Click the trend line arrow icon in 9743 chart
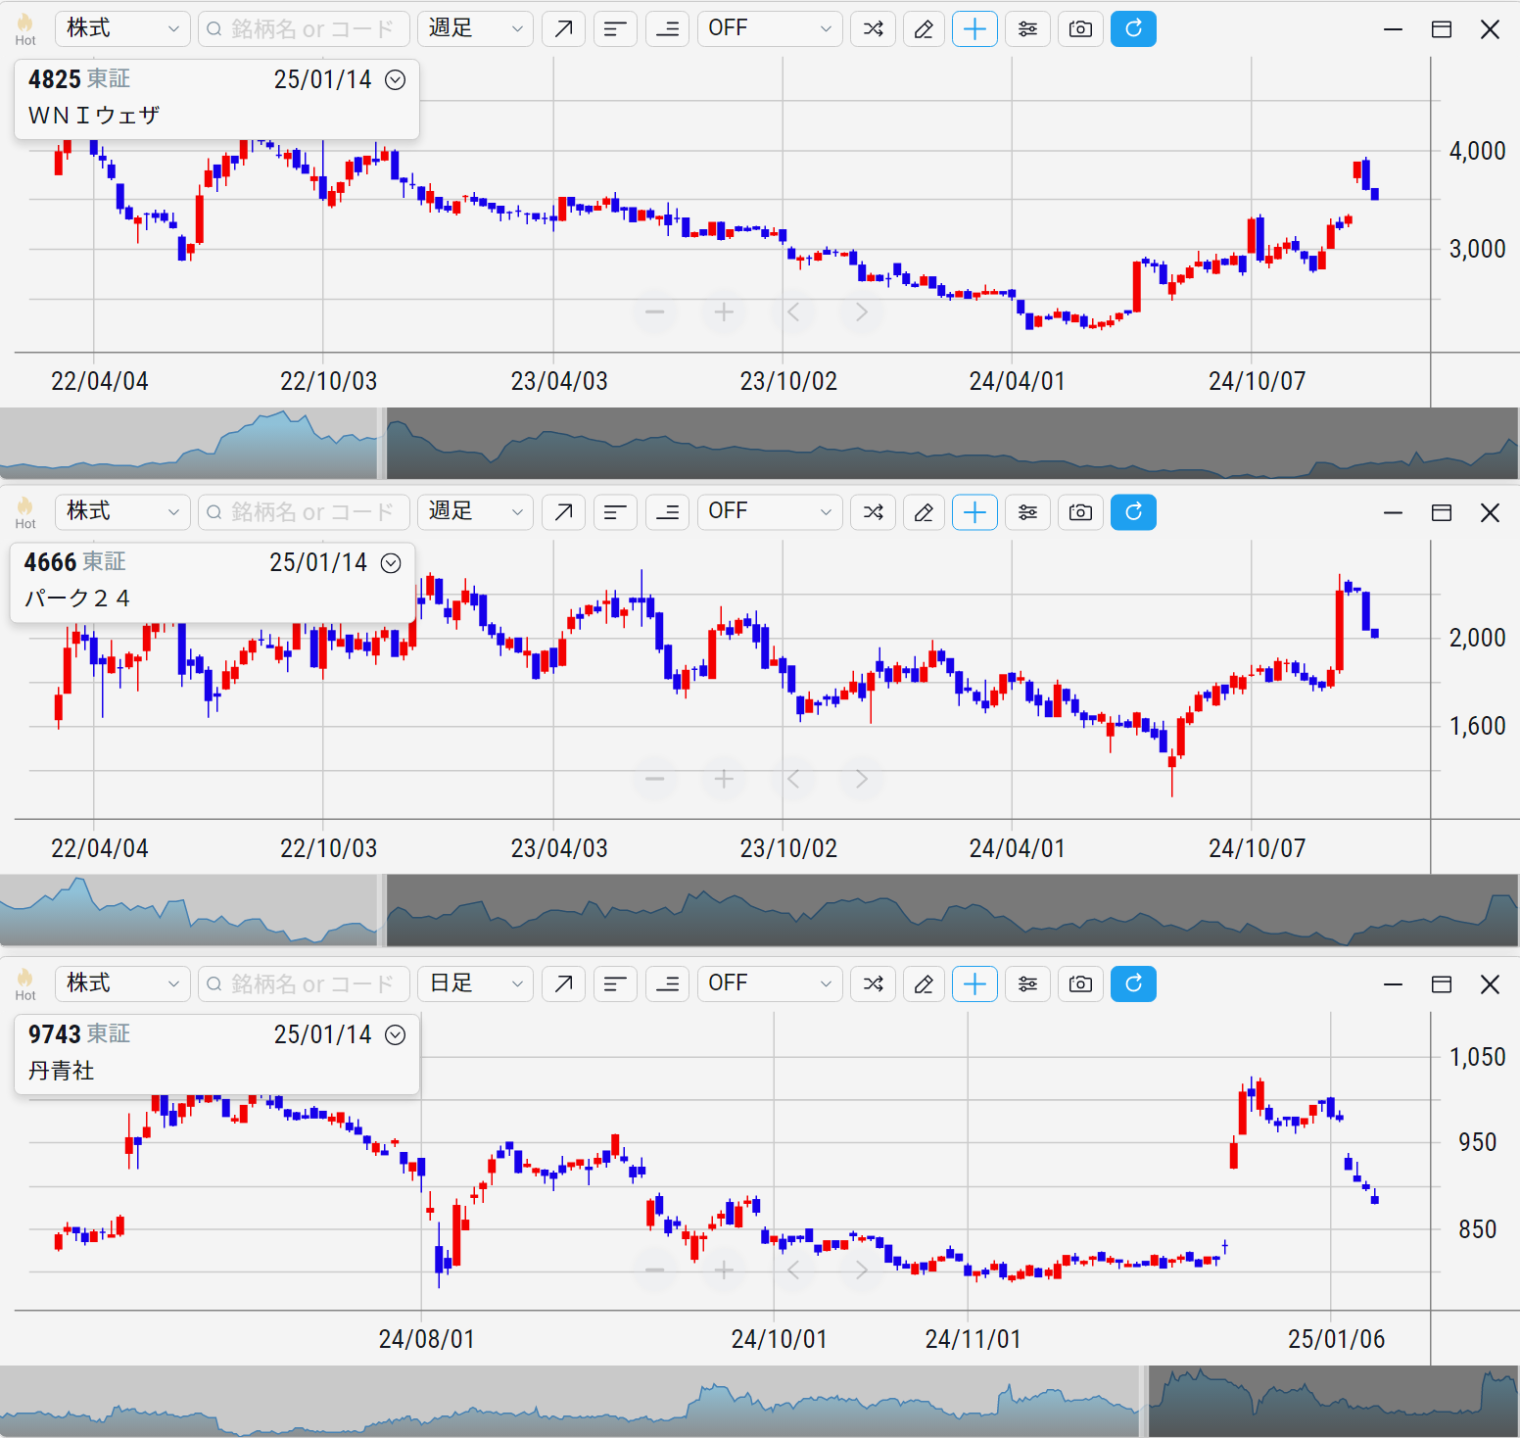Viewport: 1520px width, 1438px height. [563, 984]
